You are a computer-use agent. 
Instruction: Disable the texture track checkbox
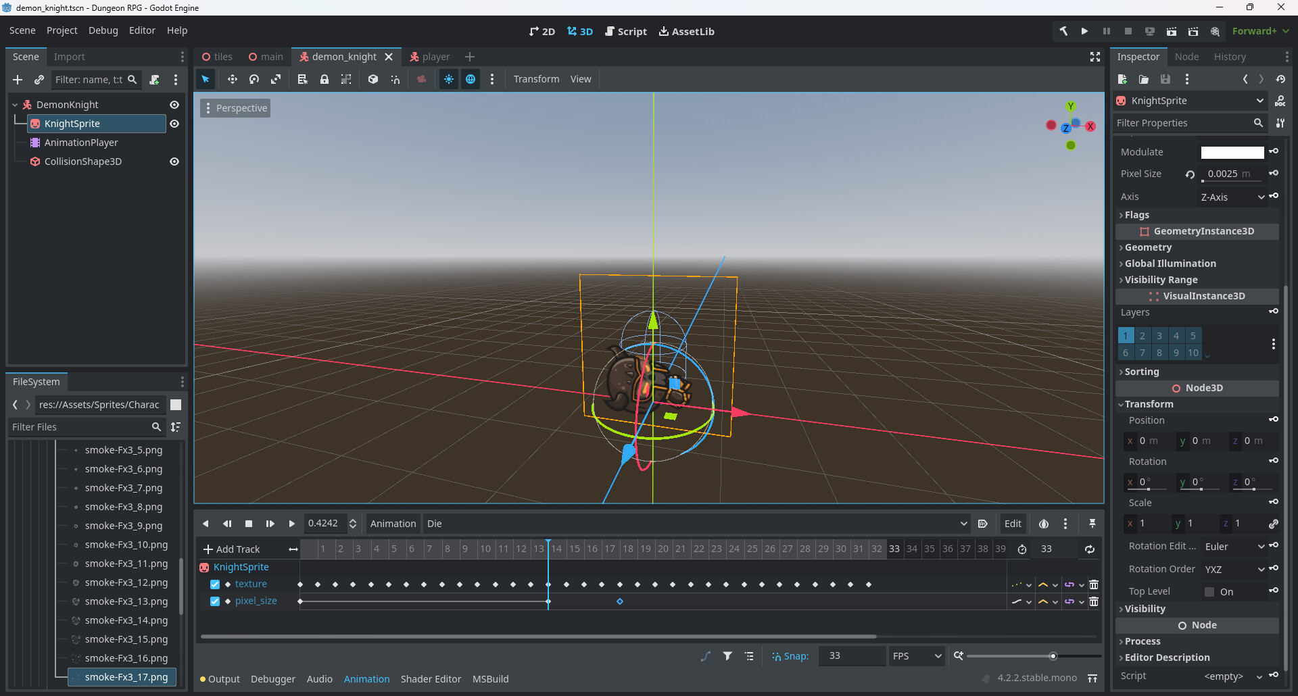(215, 585)
